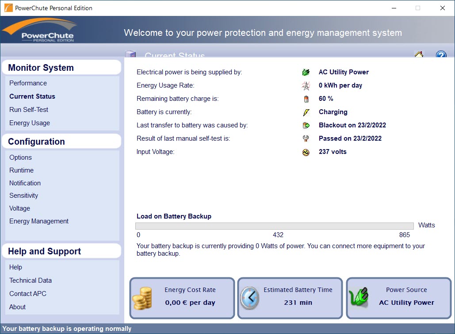The height and width of the screenshot is (334, 455).
Task: Click the Energy Cost Rate panel
Action: (182, 298)
